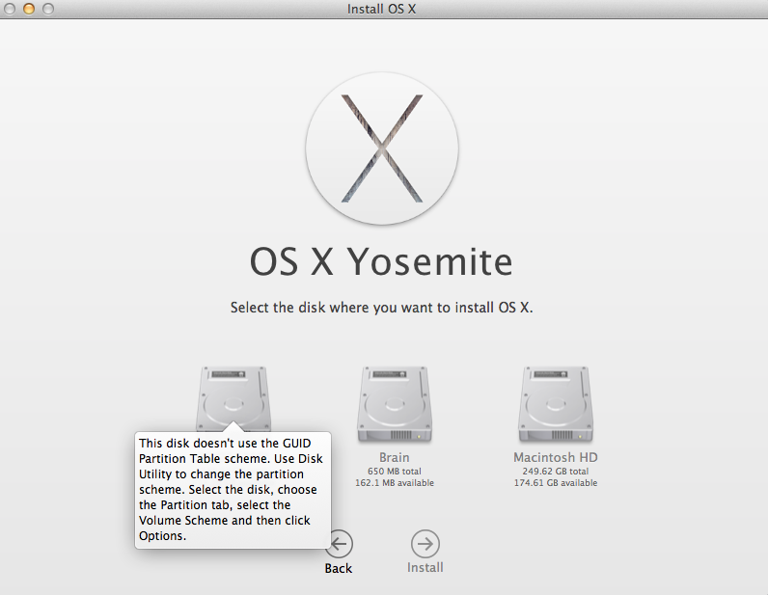Close the Install OS X window
768x595 pixels.
[x=10, y=9]
